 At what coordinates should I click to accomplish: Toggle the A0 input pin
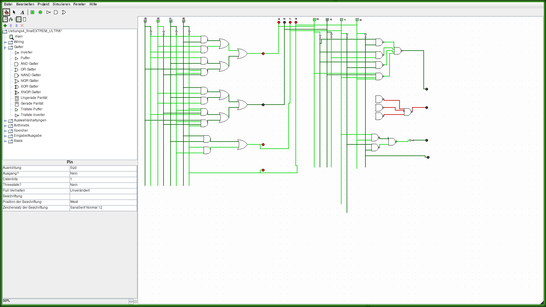point(184,21)
